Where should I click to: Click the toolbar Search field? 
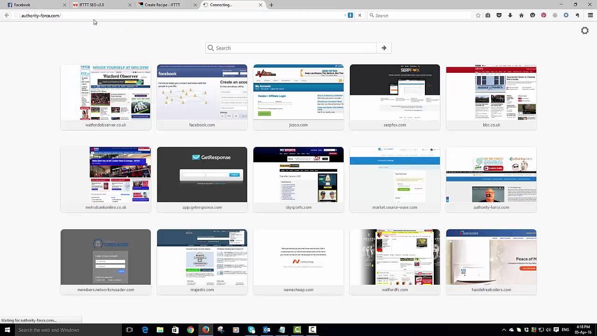pos(420,15)
